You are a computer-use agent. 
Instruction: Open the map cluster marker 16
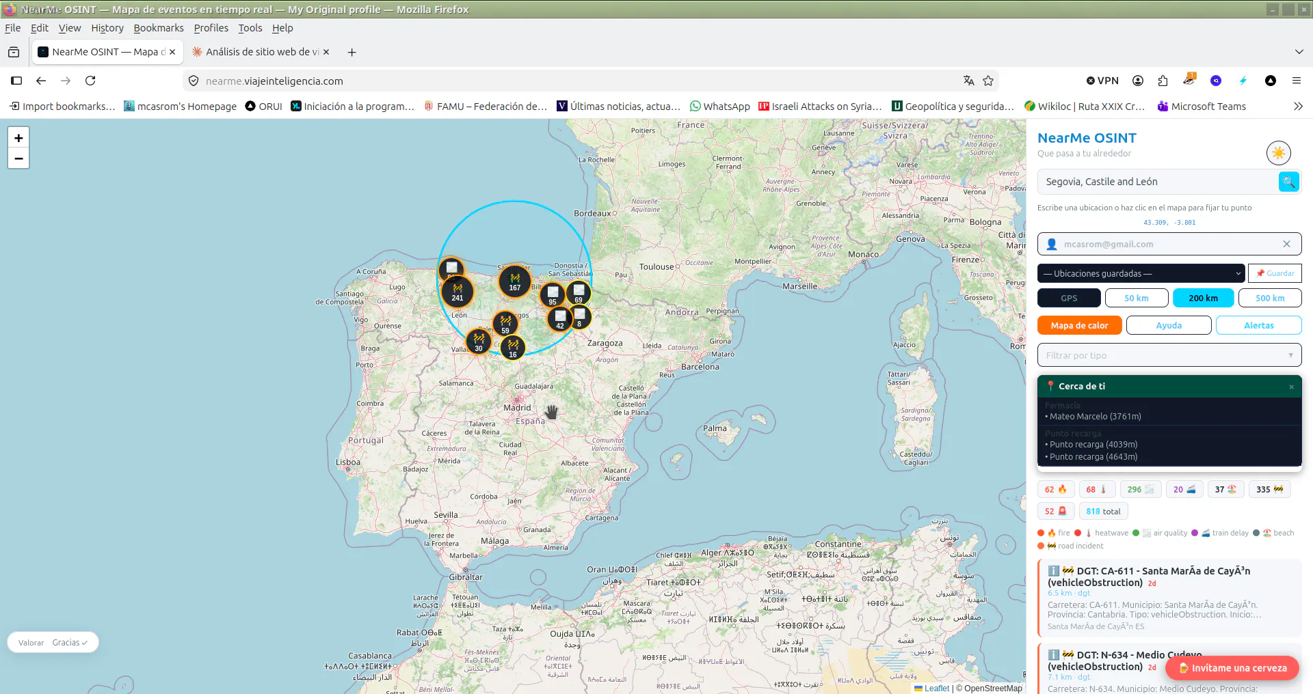click(513, 348)
